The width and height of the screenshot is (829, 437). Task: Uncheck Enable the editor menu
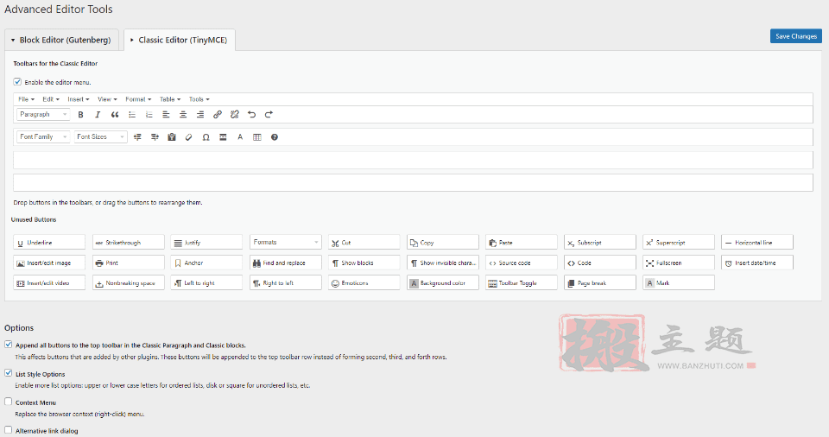point(17,82)
